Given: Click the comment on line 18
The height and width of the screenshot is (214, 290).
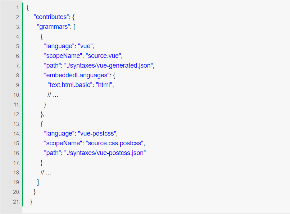Looking at the screenshot, I should tap(45, 173).
